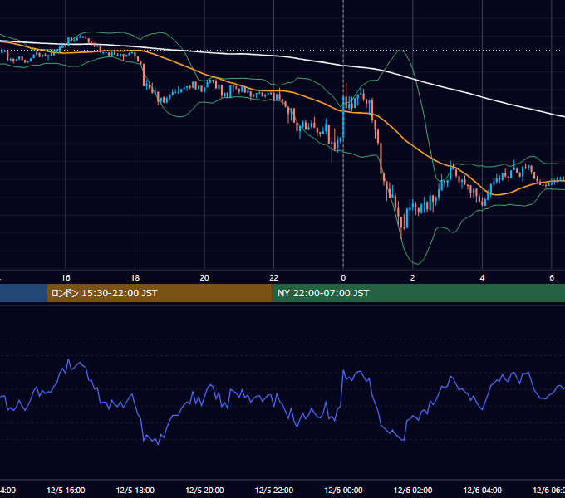
Task: Click the 12/5 22:00 date label
Action: [x=274, y=491]
